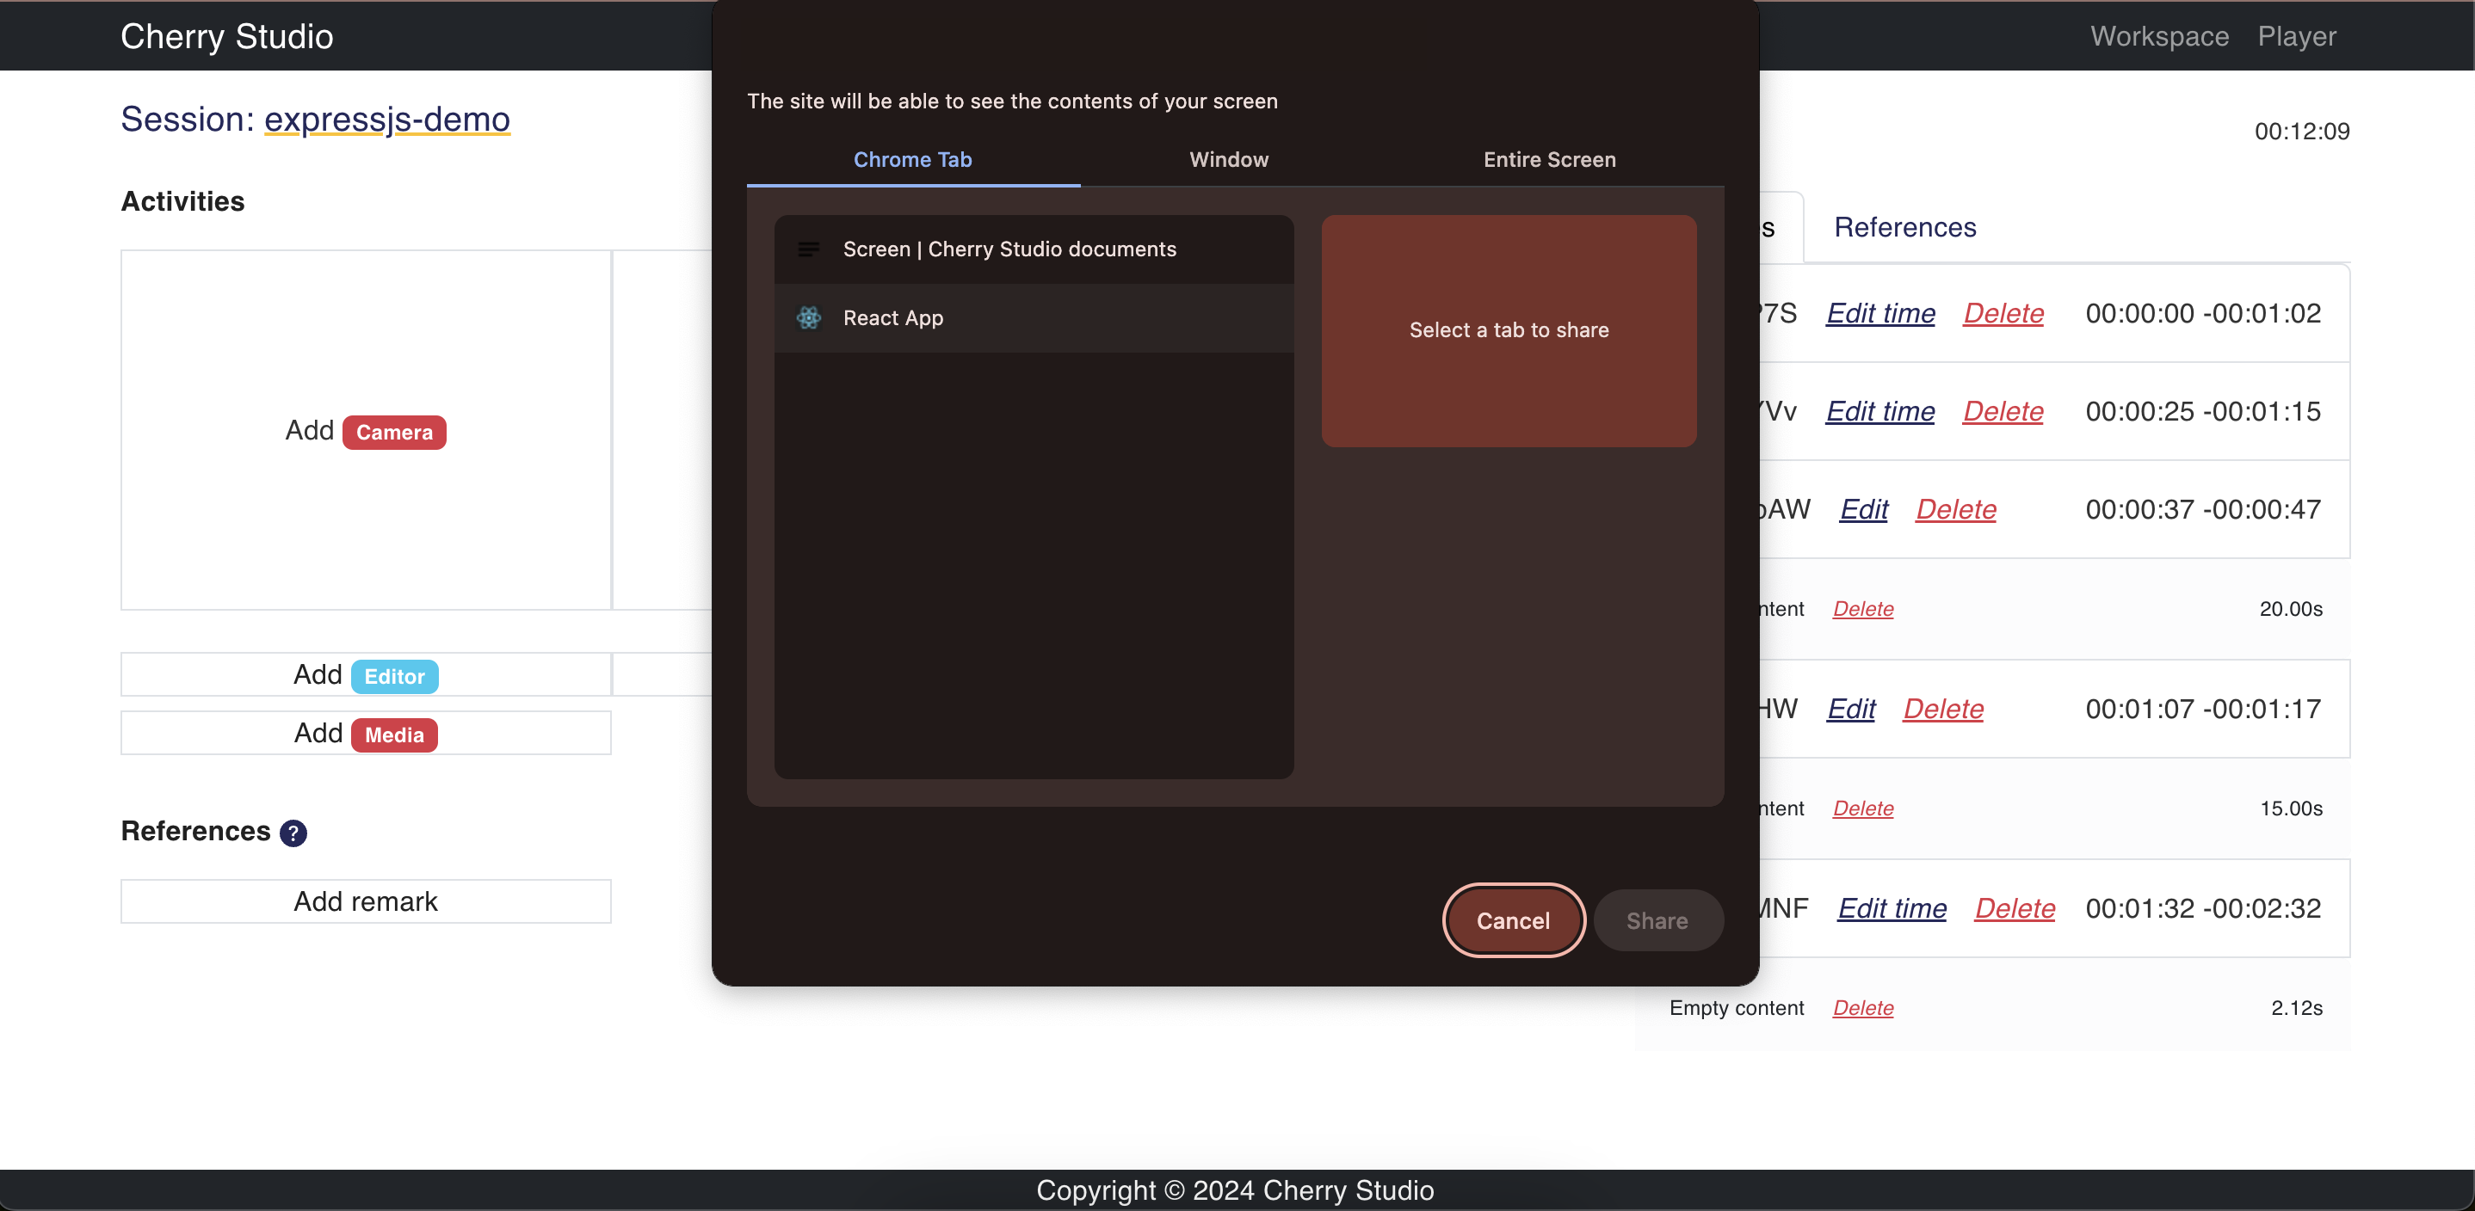Image resolution: width=2475 pixels, height=1211 pixels.
Task: Click the Select a tab to share preview
Action: [1509, 330]
